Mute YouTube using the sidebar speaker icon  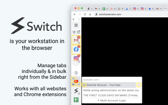coord(73,84)
